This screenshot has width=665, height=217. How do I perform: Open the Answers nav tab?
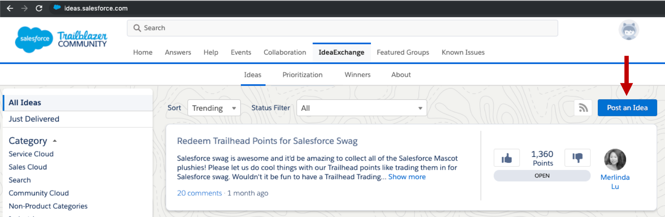(x=178, y=52)
